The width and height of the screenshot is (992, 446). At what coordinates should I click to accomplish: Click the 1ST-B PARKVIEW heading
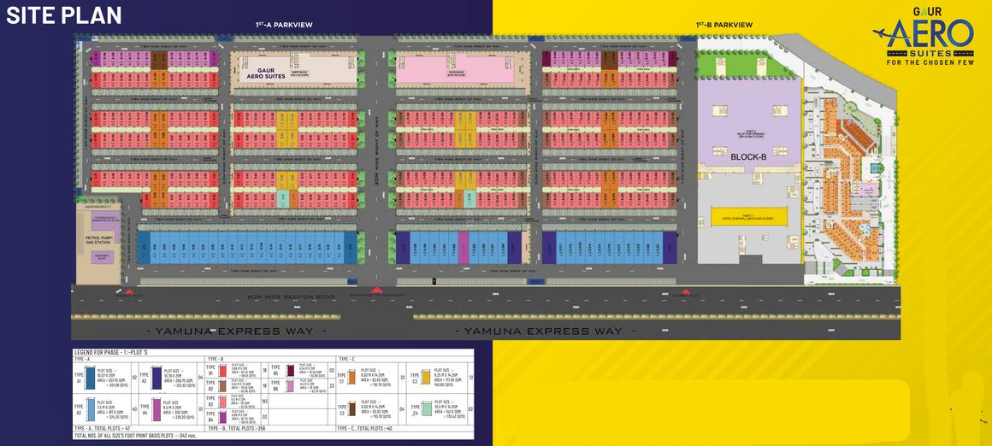pos(723,26)
